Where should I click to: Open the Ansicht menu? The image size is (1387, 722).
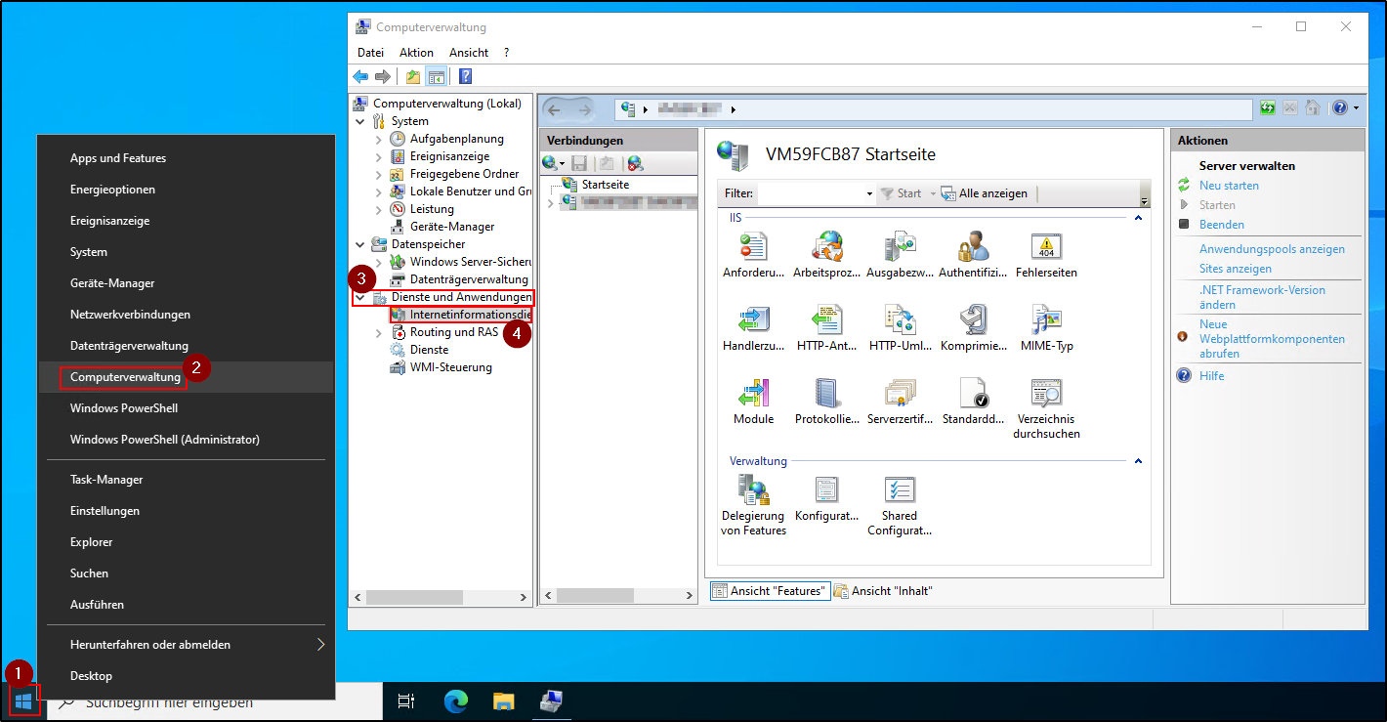[468, 52]
